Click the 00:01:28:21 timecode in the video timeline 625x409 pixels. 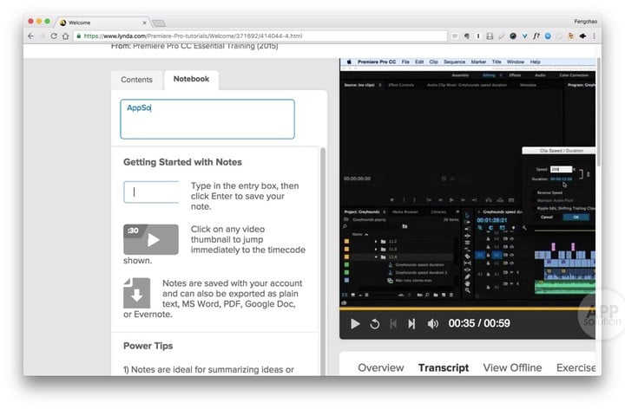point(491,220)
